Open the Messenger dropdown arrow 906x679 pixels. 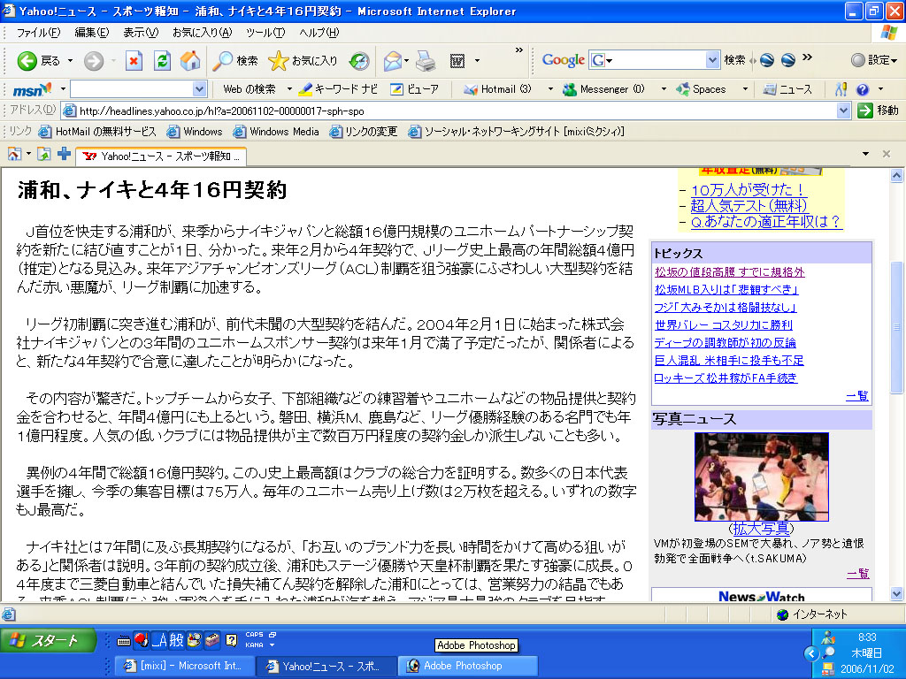tap(664, 89)
